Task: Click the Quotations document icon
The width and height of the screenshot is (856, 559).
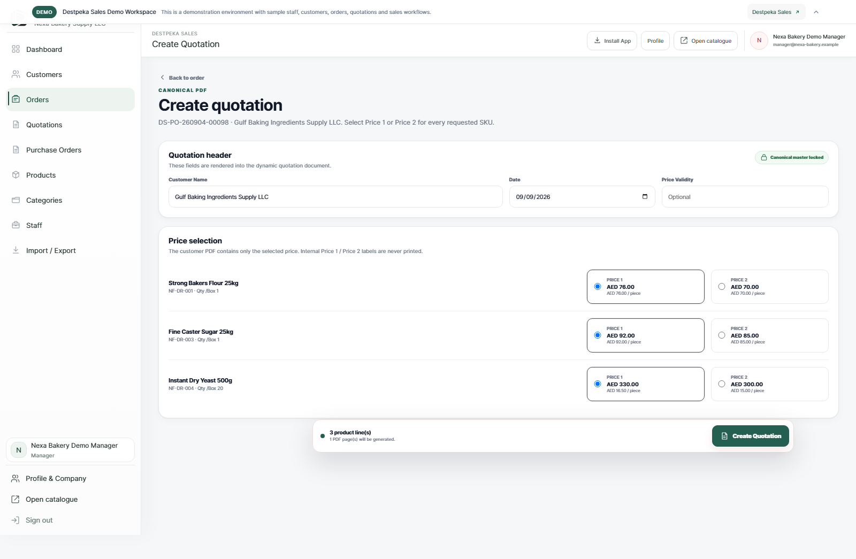Action: click(x=16, y=125)
